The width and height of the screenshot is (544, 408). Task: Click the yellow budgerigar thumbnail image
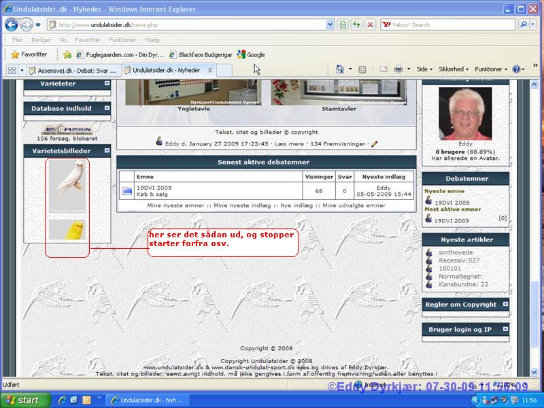[67, 230]
